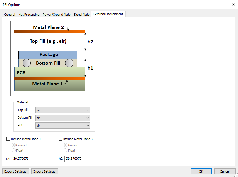View the Signal Nets tab
Image resolution: width=238 pixels, height=177 pixels.
click(81, 14)
